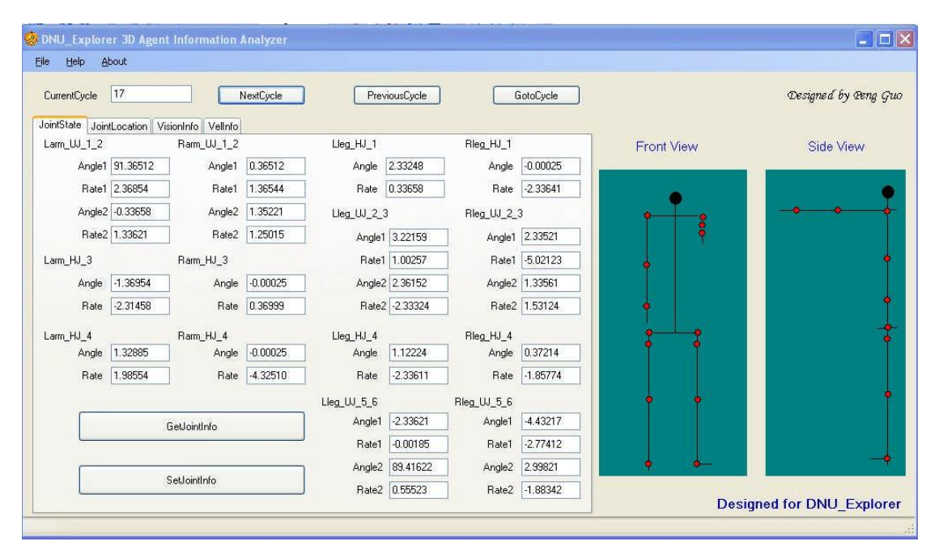Click Rleg_UJ_5_6 Rate2 field showing -1.88342
This screenshot has height=558, width=935.
coord(551,489)
